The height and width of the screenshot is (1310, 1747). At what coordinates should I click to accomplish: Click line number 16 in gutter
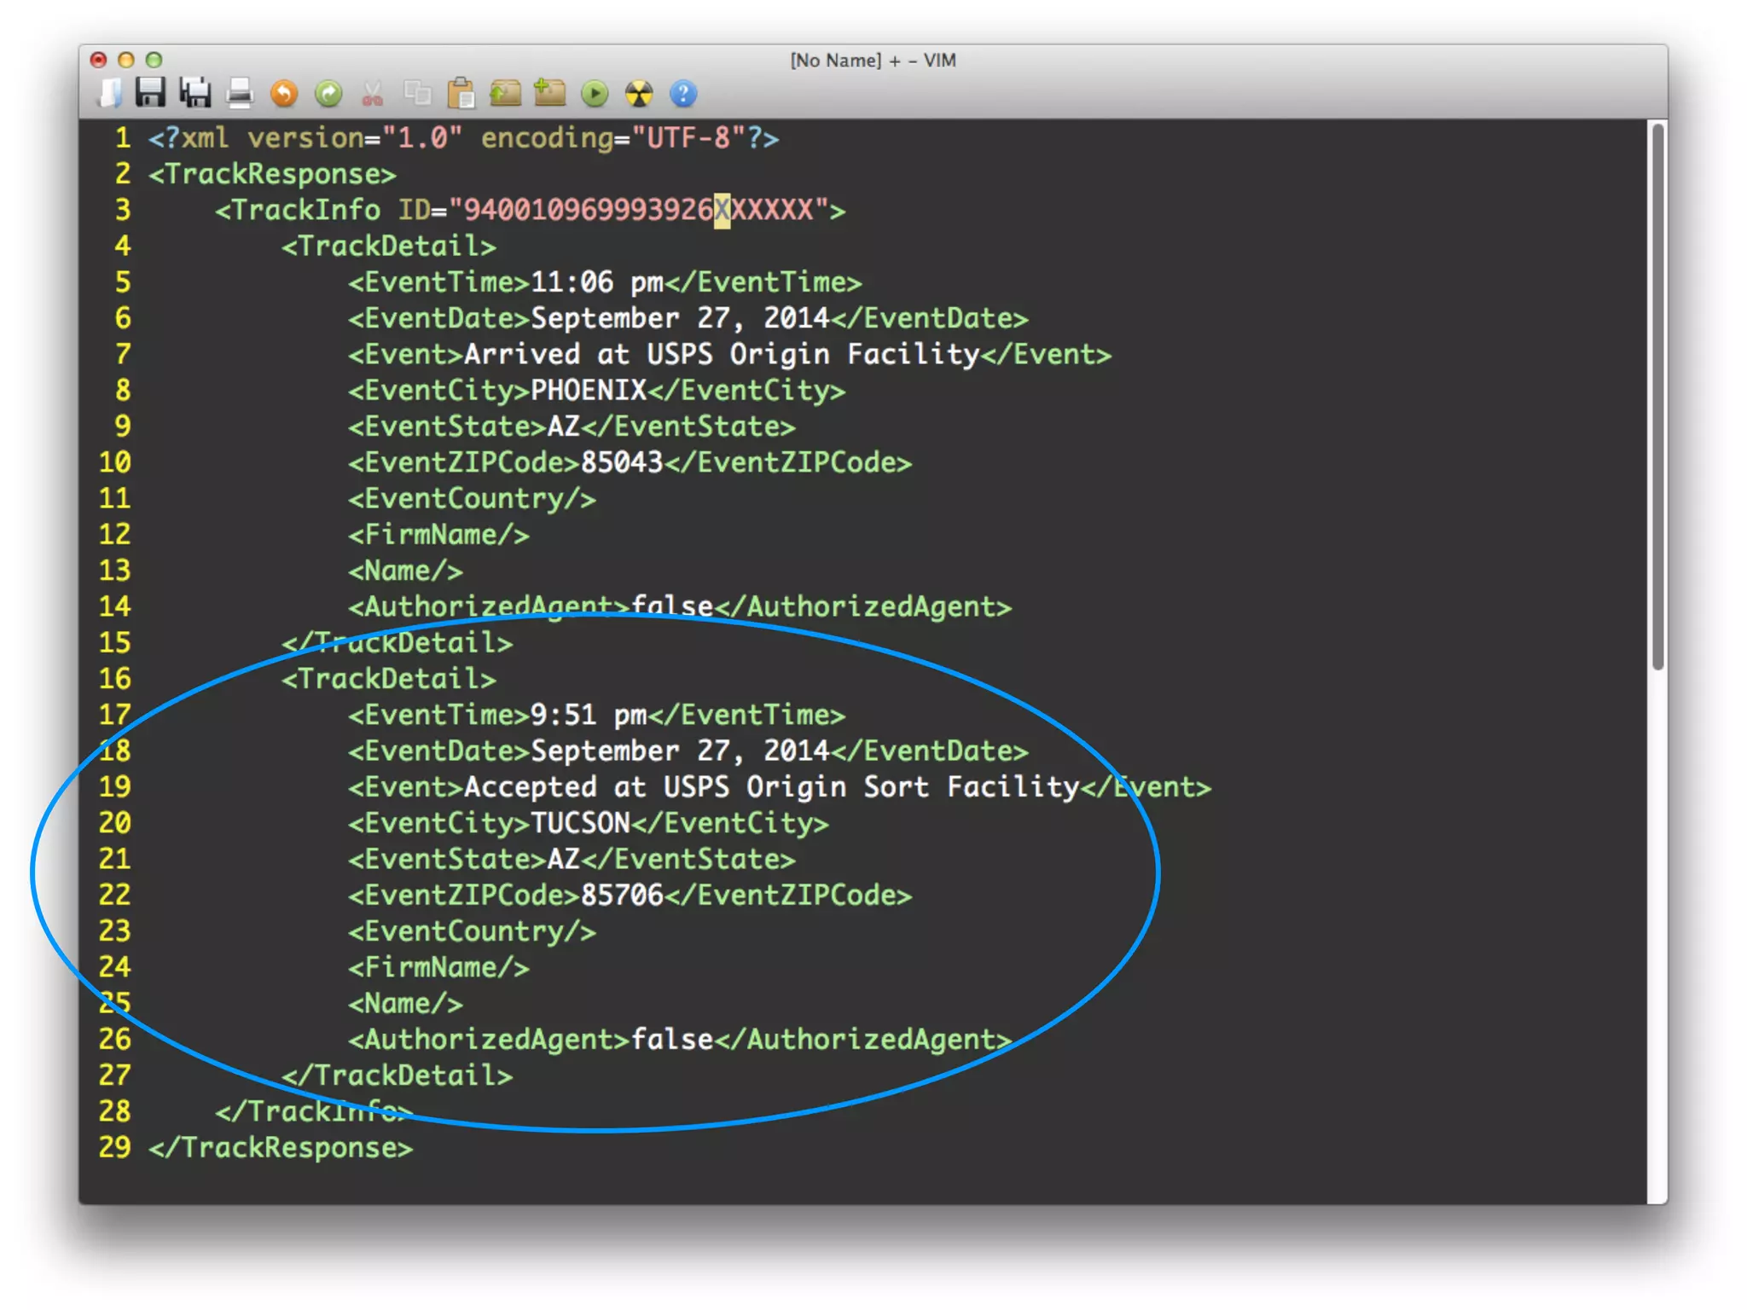tap(115, 679)
